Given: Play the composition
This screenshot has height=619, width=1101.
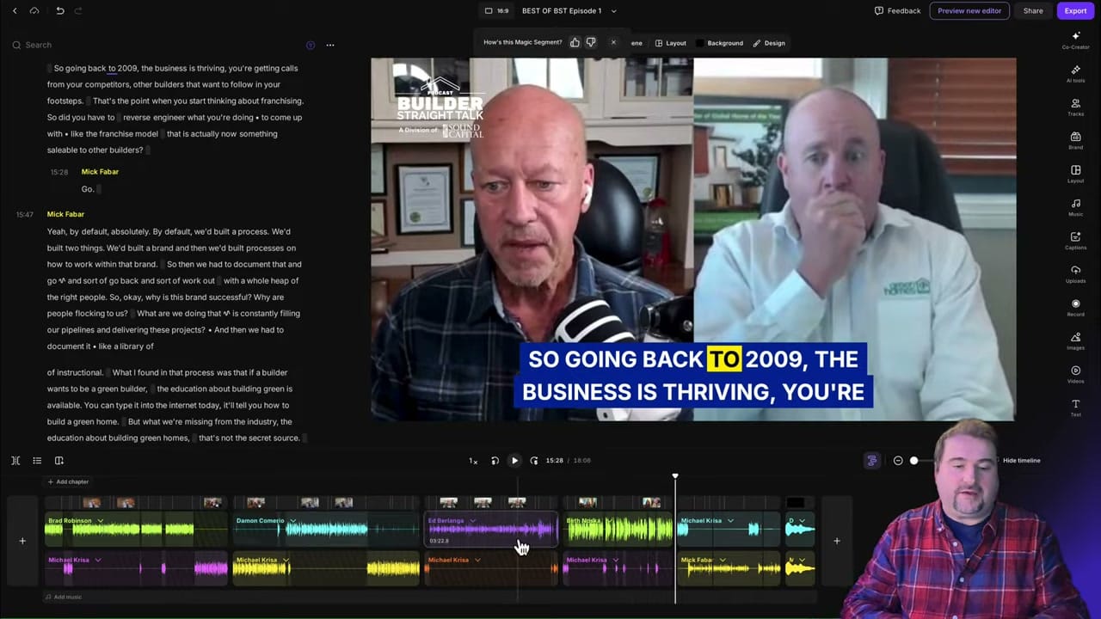Looking at the screenshot, I should pyautogui.click(x=514, y=461).
